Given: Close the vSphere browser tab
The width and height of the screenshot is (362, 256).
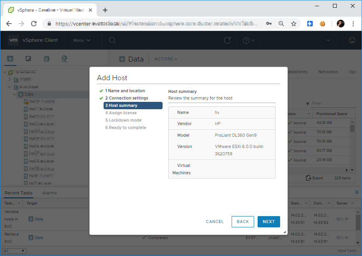Looking at the screenshot, I should tap(90, 10).
